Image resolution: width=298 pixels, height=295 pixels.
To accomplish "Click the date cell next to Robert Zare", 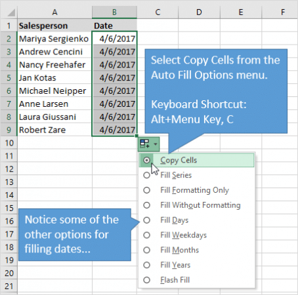I will pos(114,130).
